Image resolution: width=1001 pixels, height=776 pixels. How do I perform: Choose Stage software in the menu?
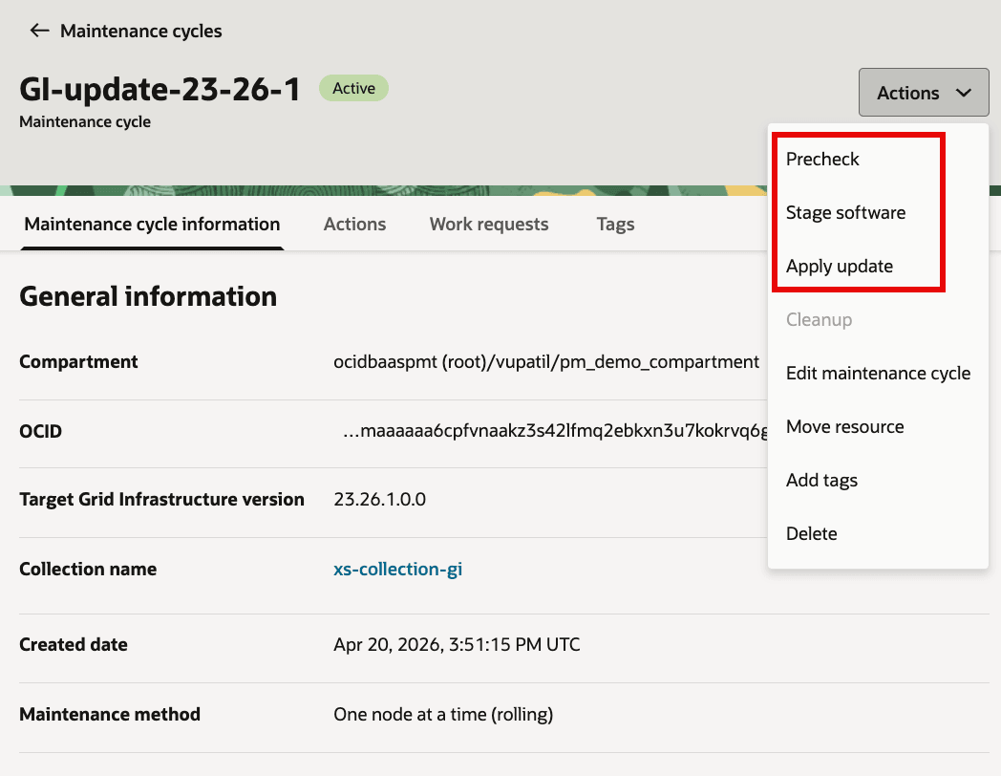tap(845, 213)
